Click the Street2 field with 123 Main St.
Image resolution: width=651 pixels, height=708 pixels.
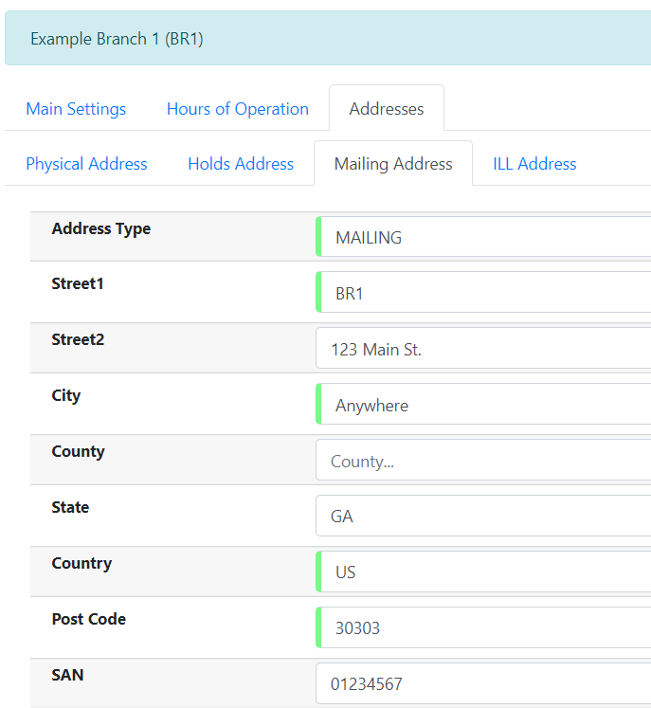tap(485, 350)
